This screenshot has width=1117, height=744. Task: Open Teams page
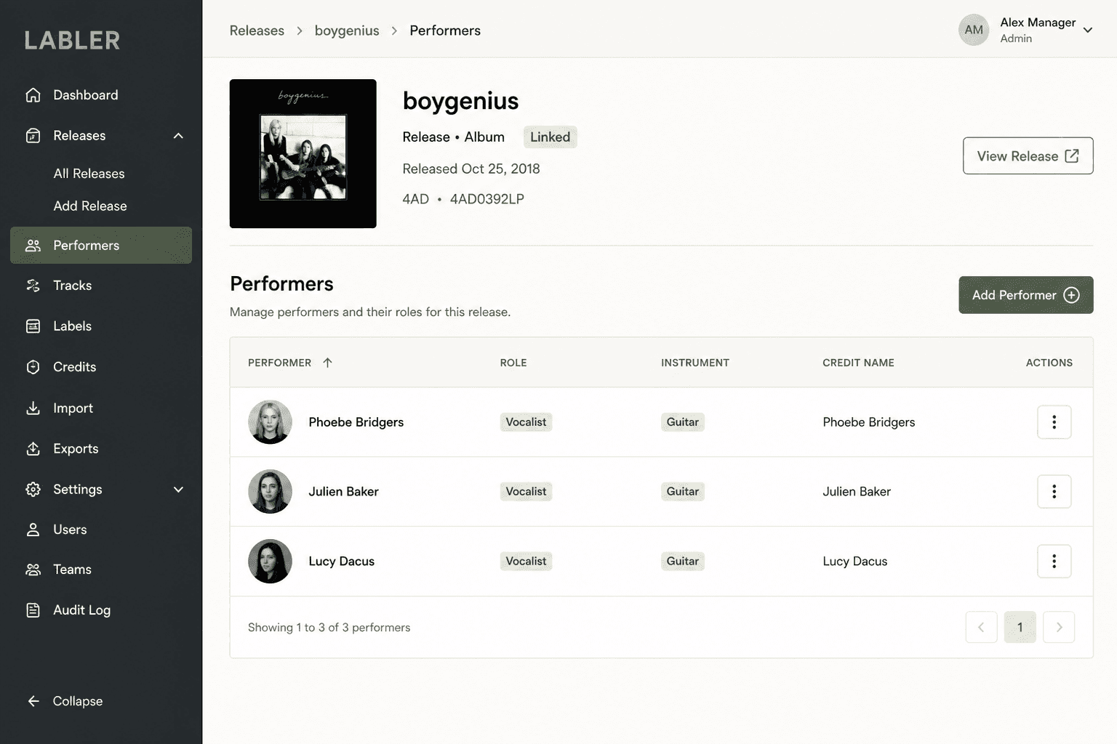(x=101, y=570)
